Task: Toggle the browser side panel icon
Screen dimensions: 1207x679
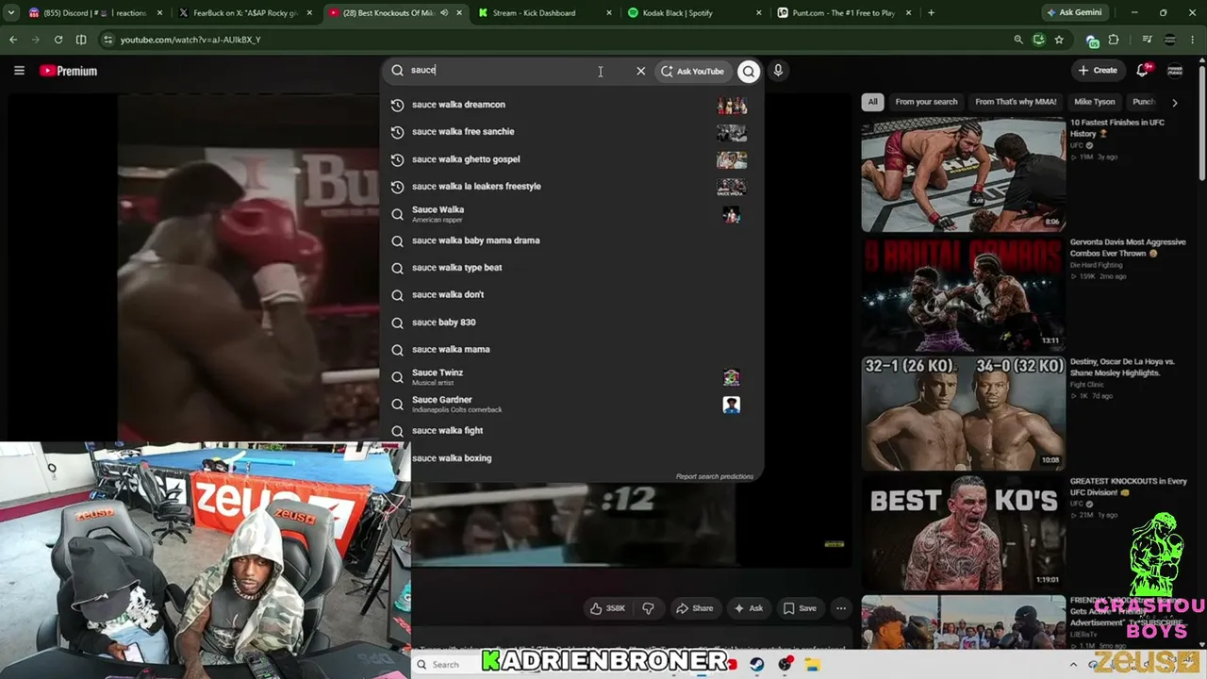Action: point(81,40)
